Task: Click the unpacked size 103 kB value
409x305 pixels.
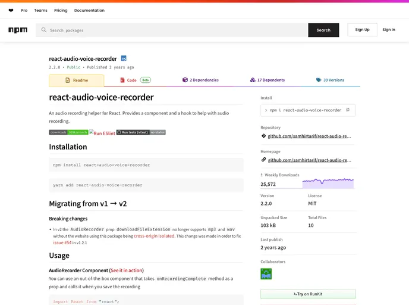Action: click(x=268, y=225)
